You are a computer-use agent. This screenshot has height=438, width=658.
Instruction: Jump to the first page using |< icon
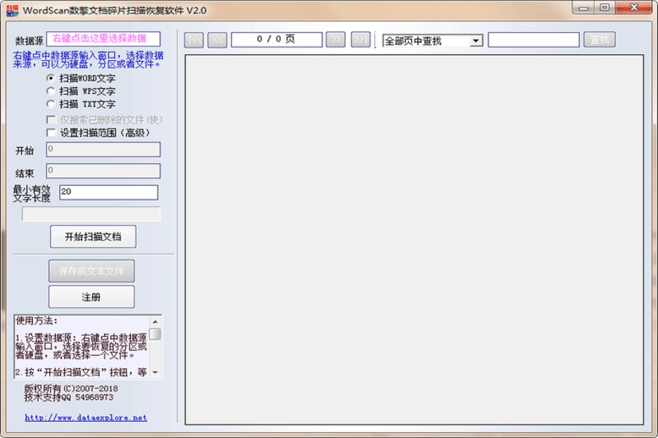193,39
